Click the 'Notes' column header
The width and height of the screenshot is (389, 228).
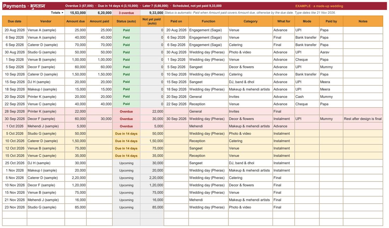click(x=363, y=21)
